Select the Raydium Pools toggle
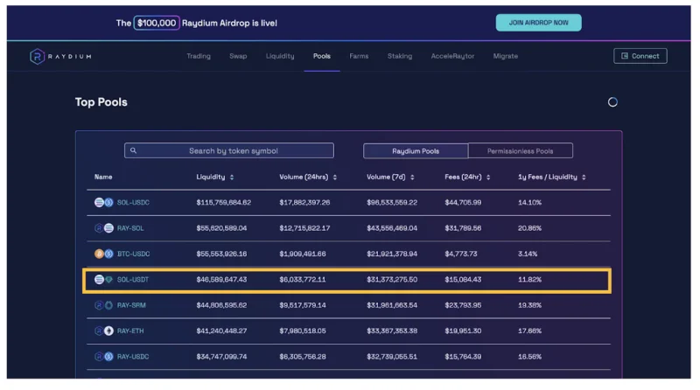The height and width of the screenshot is (390, 700). click(416, 150)
